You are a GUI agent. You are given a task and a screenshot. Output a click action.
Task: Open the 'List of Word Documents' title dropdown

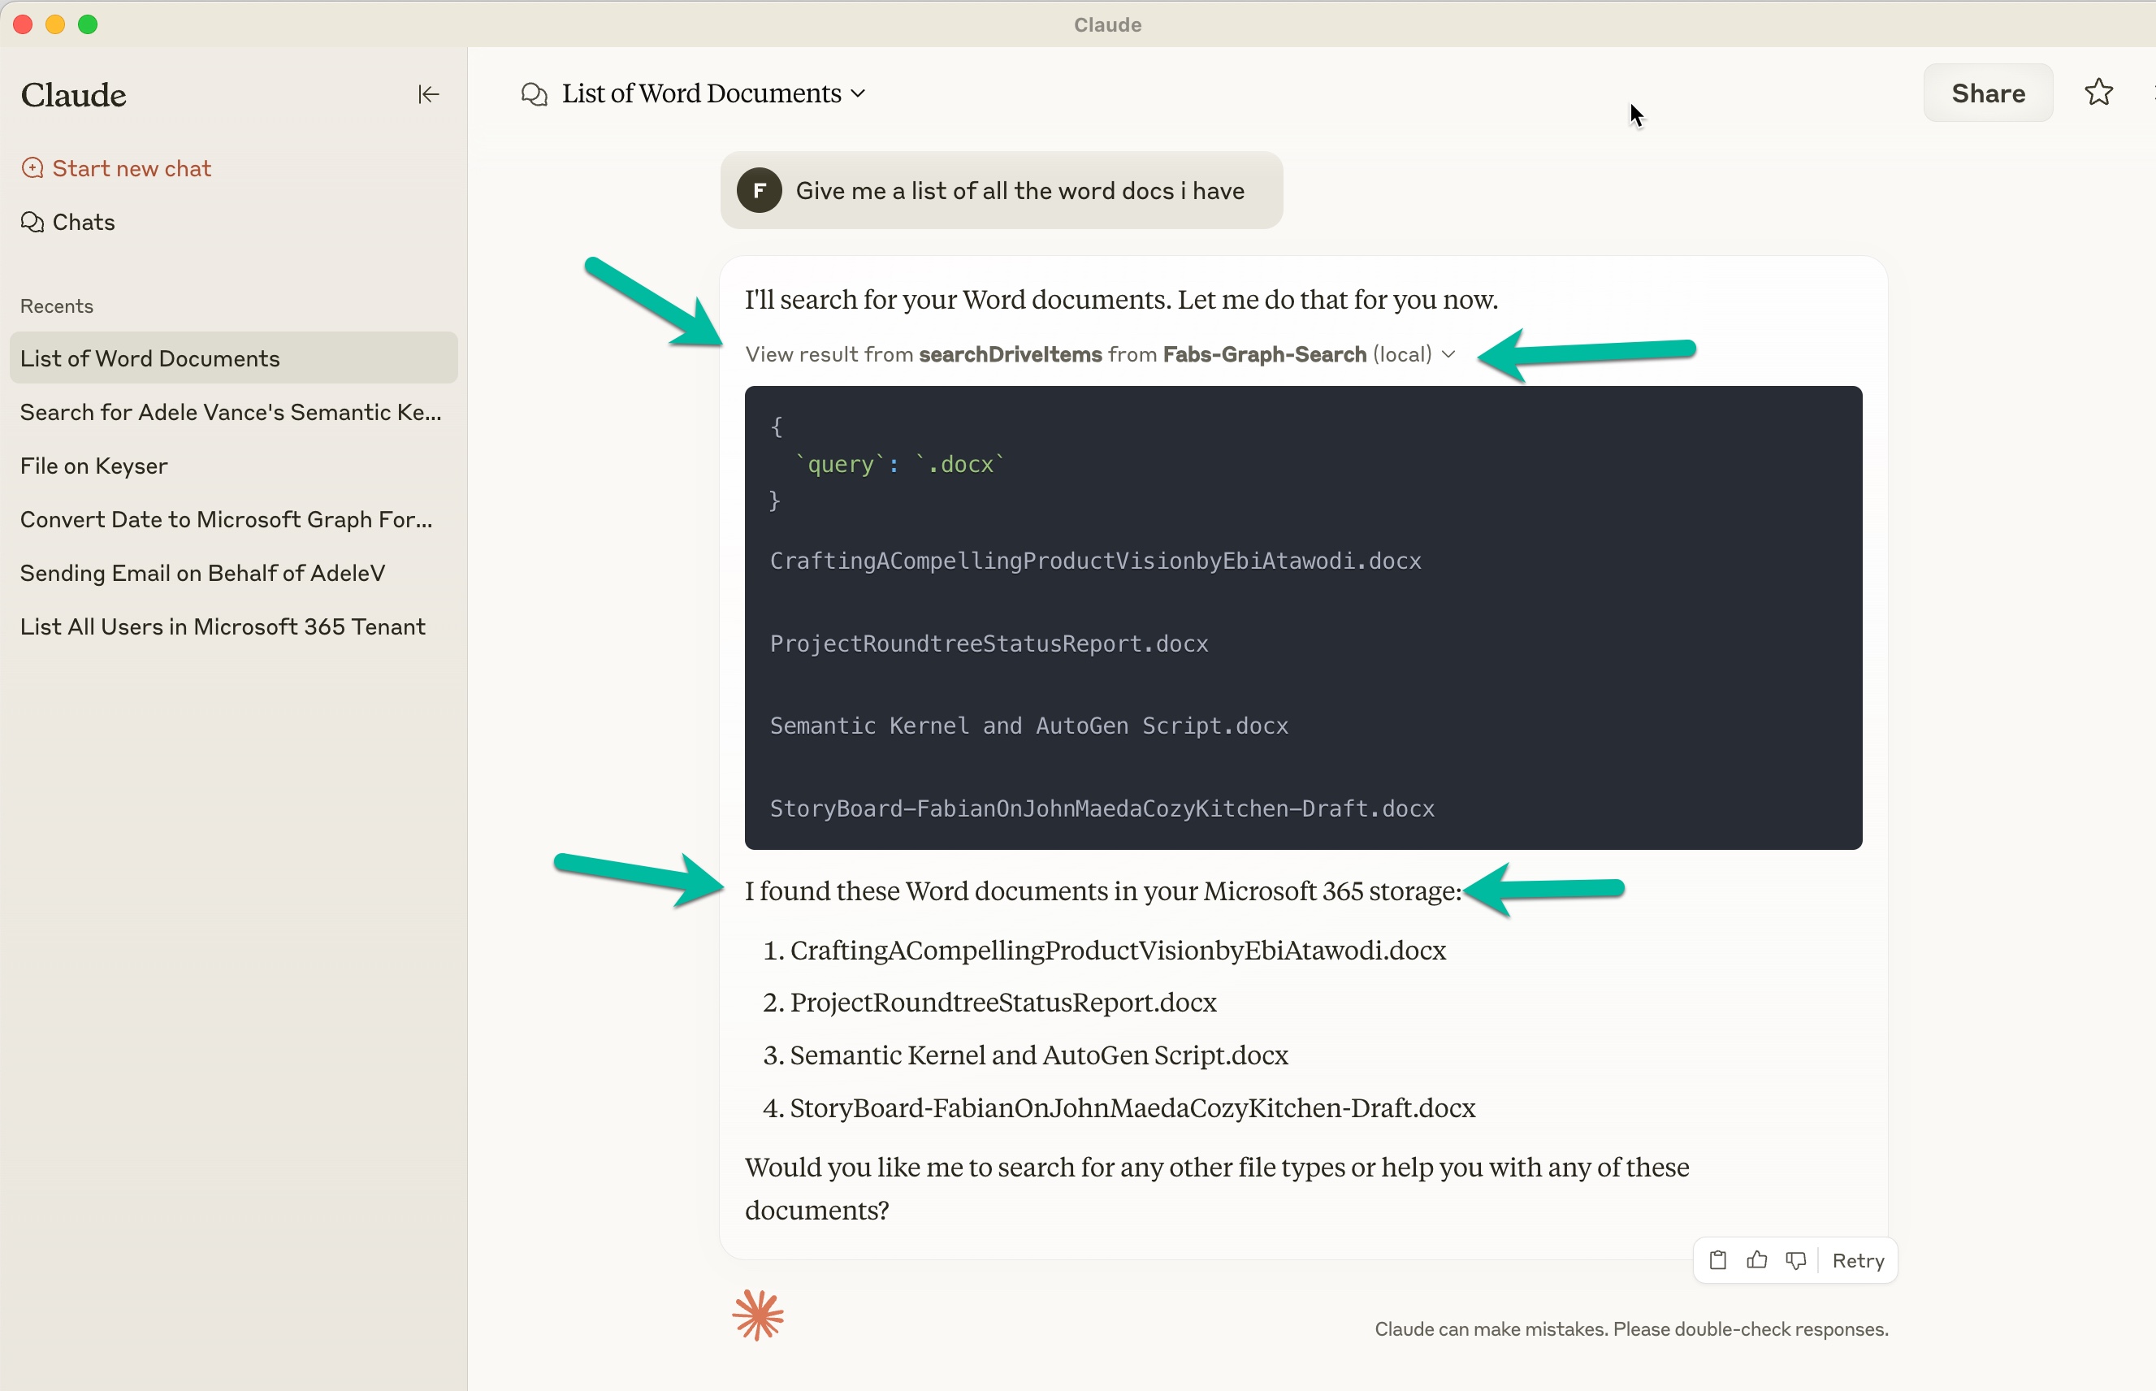click(x=858, y=92)
